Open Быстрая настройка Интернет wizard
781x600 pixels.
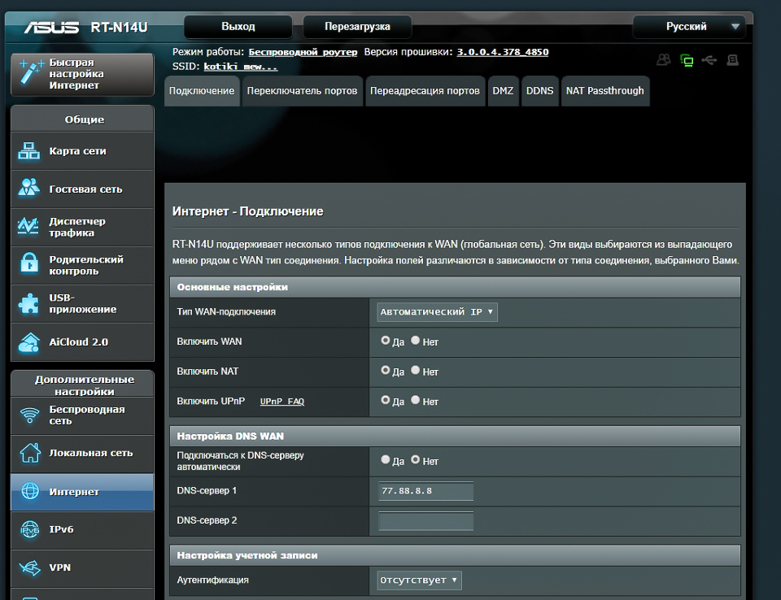[x=82, y=74]
